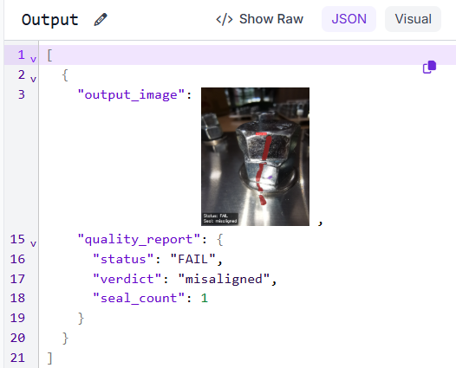Click the Output panel heading
Screen dimensions: 456x368
click(50, 20)
